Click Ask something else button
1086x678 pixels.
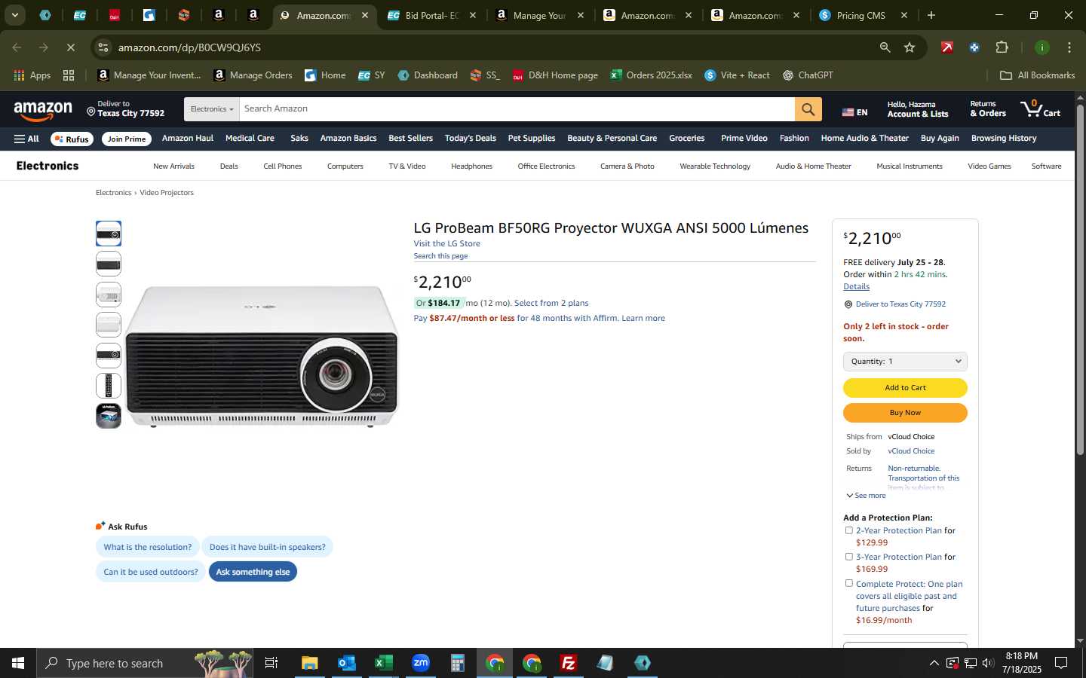253,572
